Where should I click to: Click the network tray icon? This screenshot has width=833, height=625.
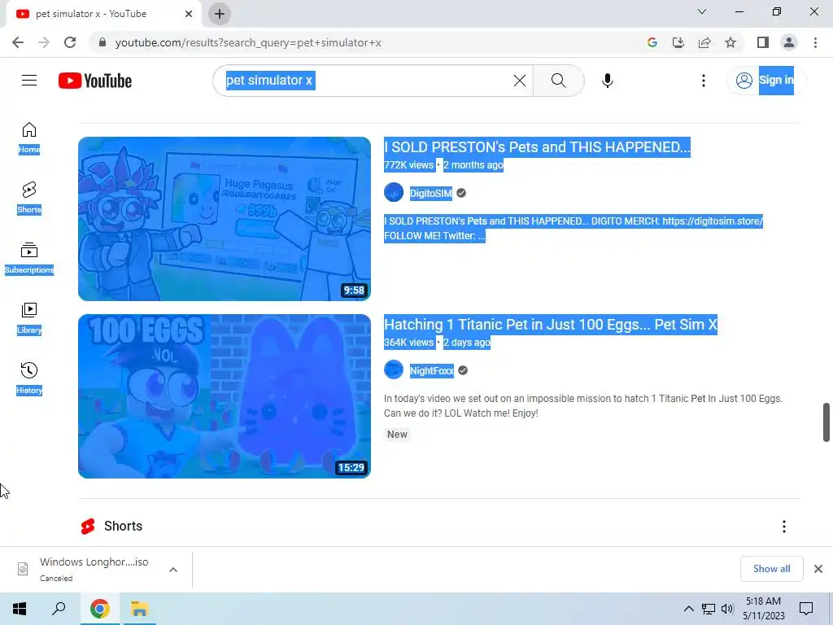(x=709, y=609)
